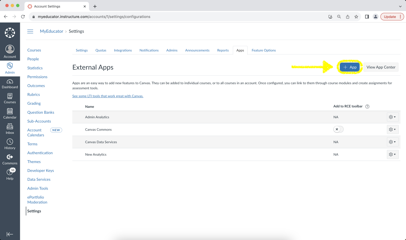Toggle the hamburger course menu
The height and width of the screenshot is (240, 406).
(x=30, y=31)
